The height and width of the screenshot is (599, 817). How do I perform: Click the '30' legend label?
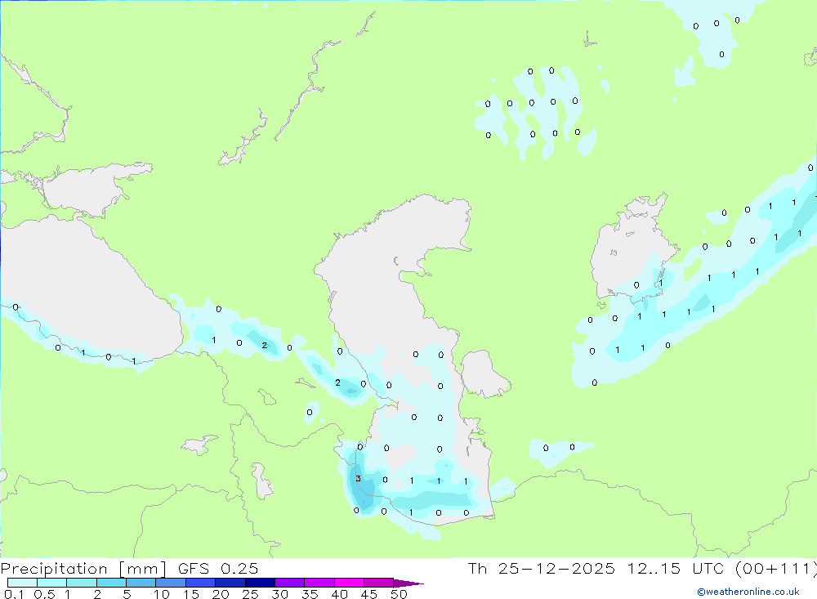click(x=280, y=594)
